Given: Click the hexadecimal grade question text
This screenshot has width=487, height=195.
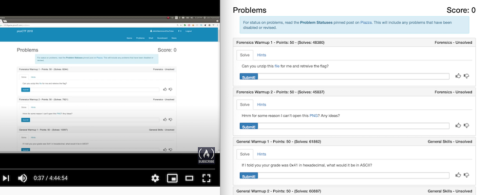Looking at the screenshot, I should click(x=307, y=165).
